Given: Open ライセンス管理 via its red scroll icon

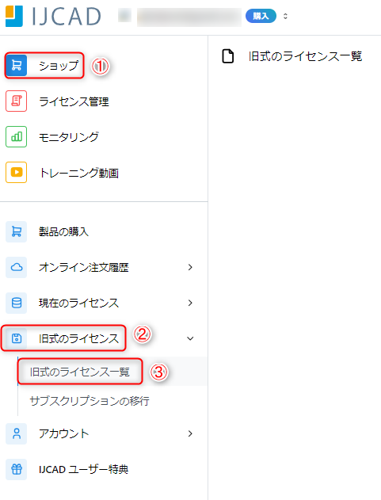Looking at the screenshot, I should pos(17,101).
